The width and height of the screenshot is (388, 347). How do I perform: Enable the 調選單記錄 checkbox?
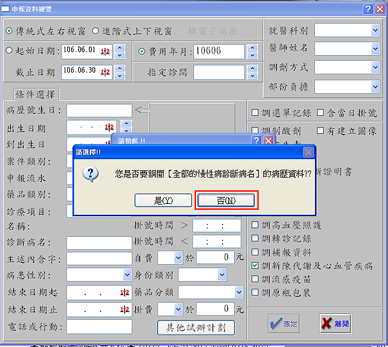(255, 113)
